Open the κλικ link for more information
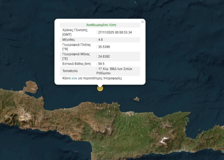 tap(74, 78)
